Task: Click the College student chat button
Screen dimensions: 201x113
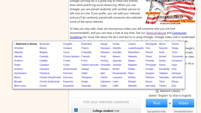Action: click(x=106, y=110)
